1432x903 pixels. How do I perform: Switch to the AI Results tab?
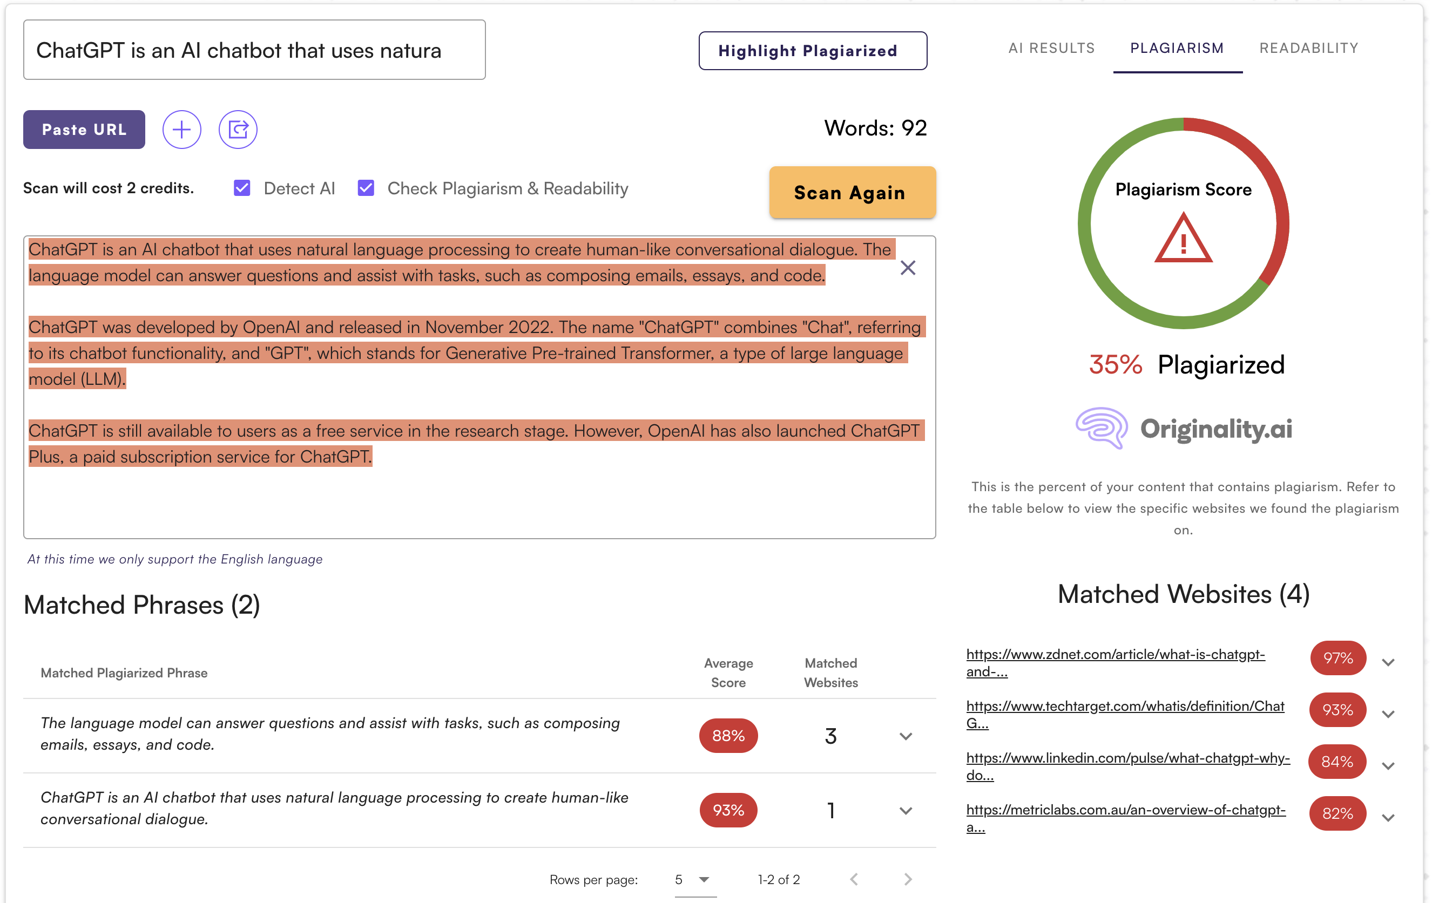(1051, 48)
